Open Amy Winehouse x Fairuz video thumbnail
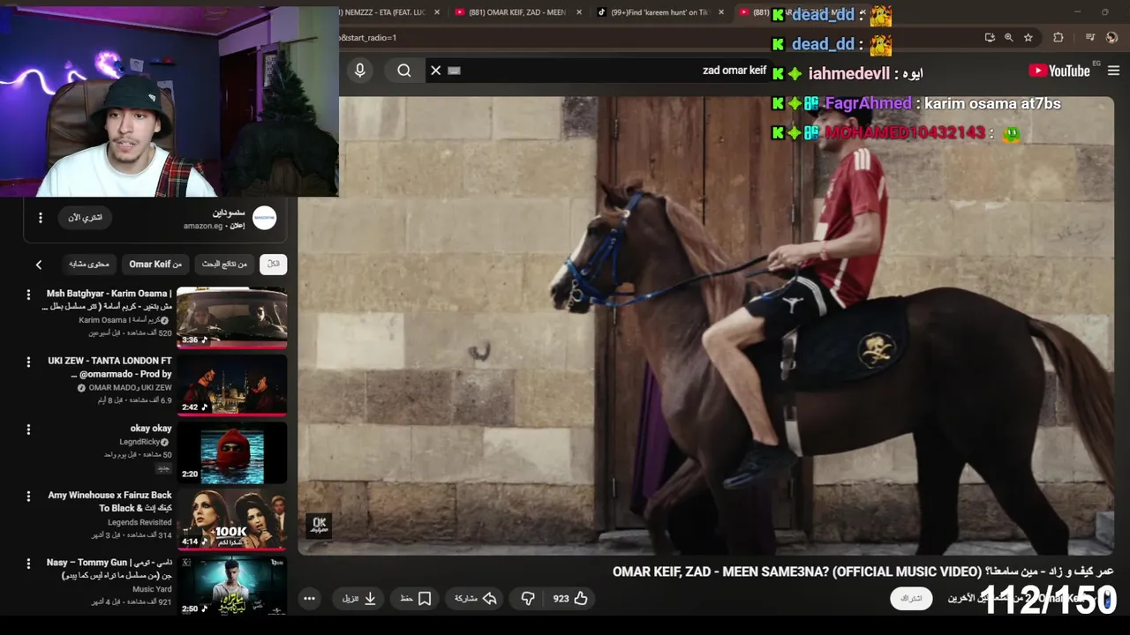The width and height of the screenshot is (1130, 635). [232, 519]
